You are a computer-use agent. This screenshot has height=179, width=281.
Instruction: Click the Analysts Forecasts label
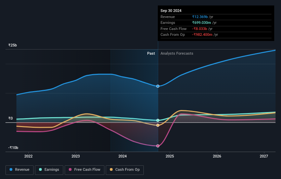pos(177,54)
